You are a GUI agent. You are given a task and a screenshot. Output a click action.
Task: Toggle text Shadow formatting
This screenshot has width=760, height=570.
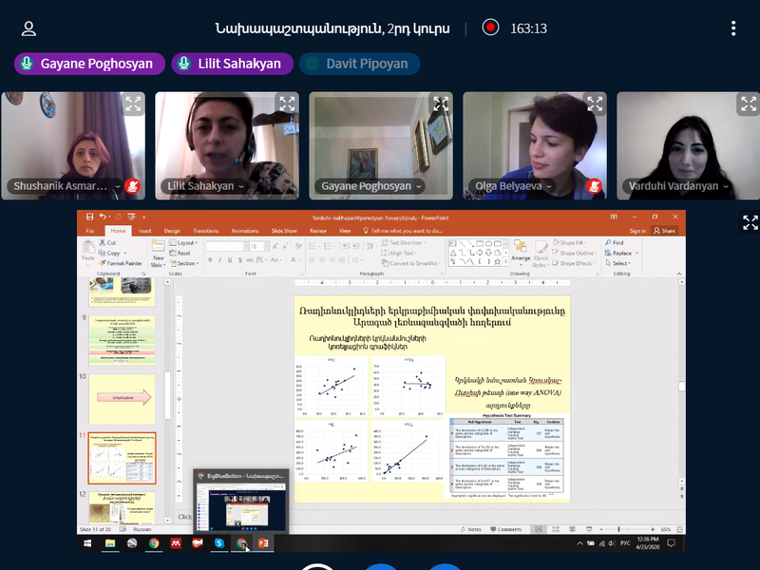tap(240, 259)
